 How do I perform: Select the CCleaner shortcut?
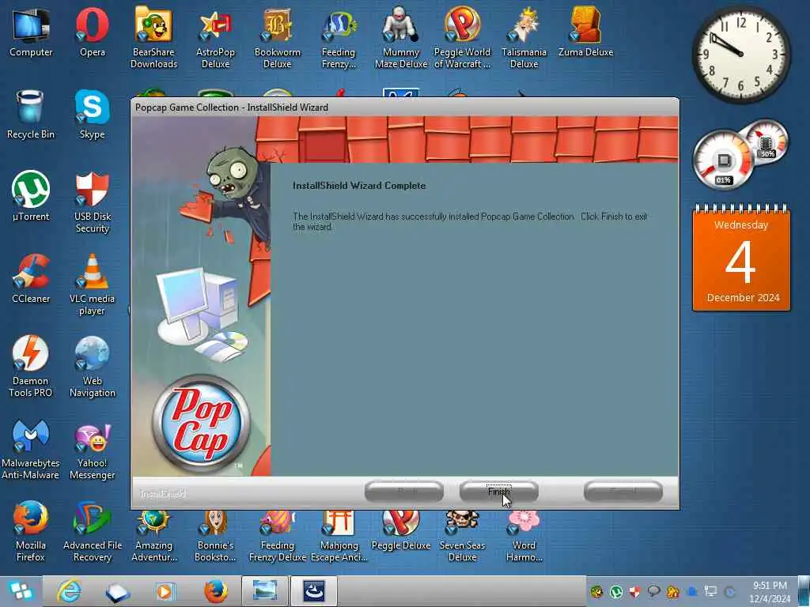point(31,279)
